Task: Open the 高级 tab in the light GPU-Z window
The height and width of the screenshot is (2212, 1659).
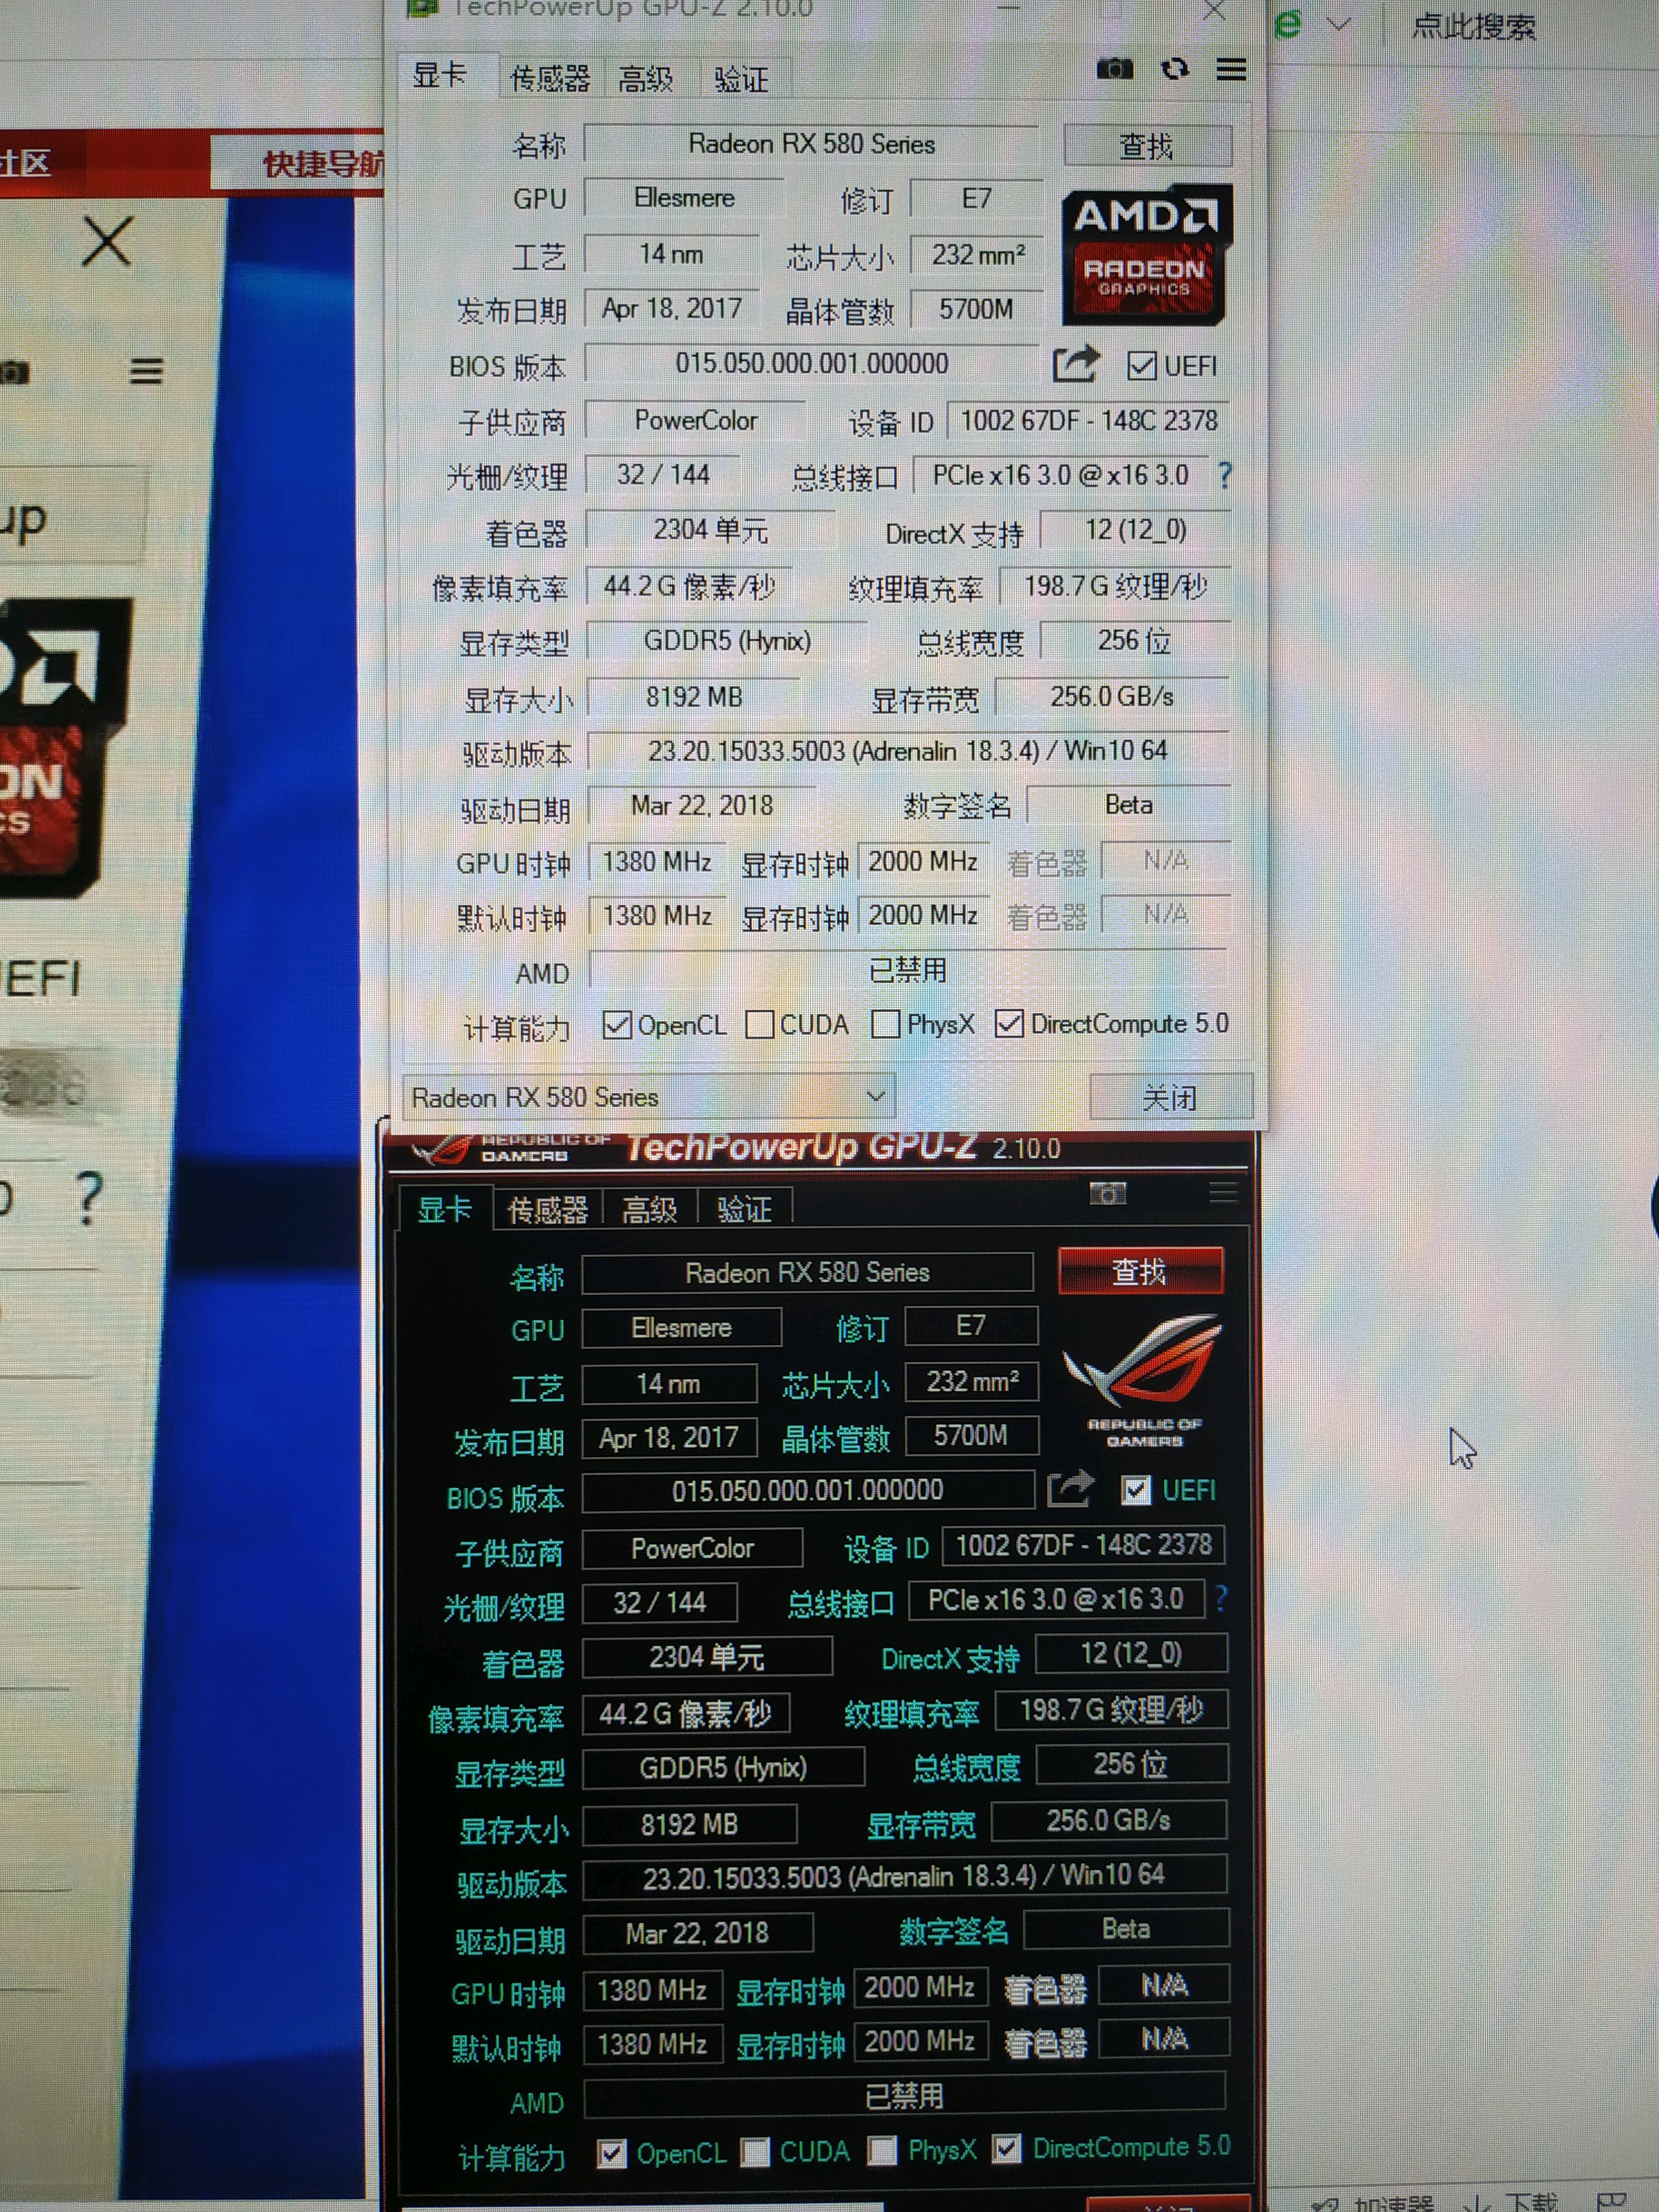Action: 646,79
